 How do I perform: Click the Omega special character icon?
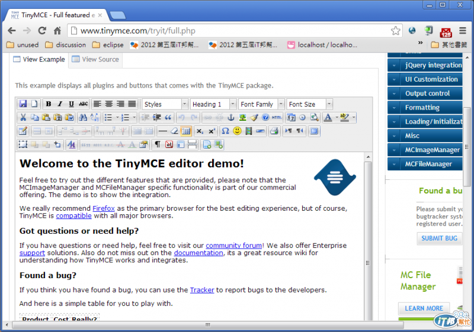point(225,131)
